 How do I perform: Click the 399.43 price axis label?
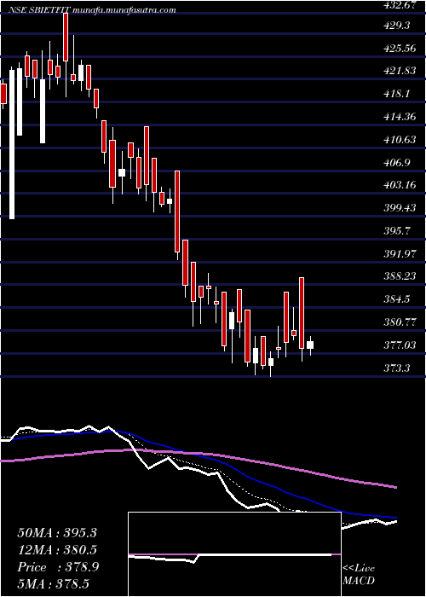[x=401, y=208]
